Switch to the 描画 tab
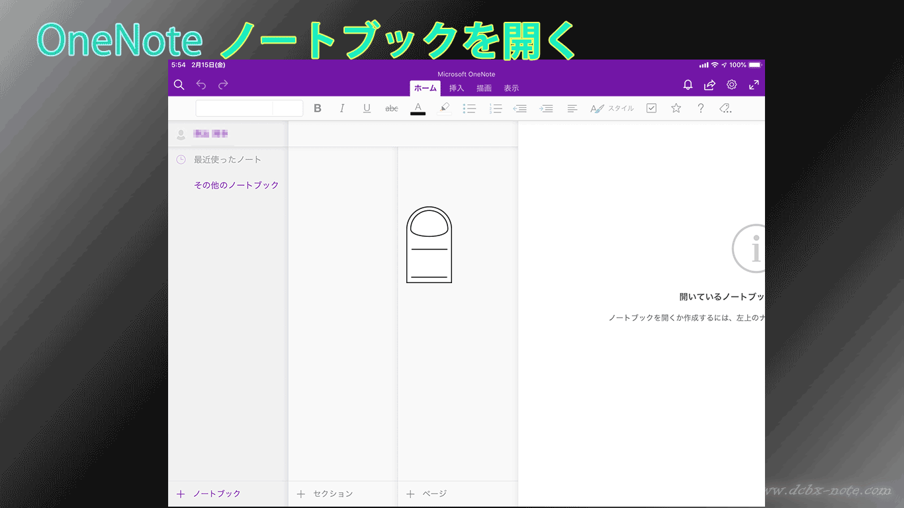904x508 pixels. pyautogui.click(x=484, y=88)
